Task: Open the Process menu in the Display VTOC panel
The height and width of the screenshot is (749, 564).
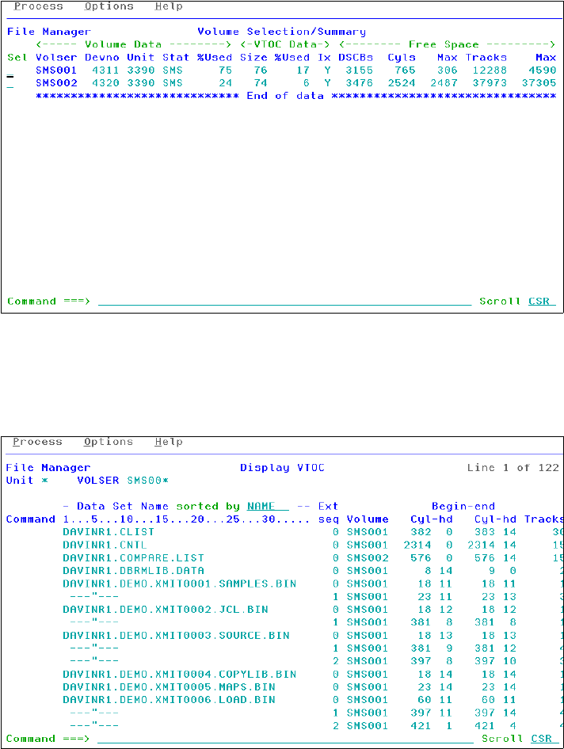Action: click(37, 442)
